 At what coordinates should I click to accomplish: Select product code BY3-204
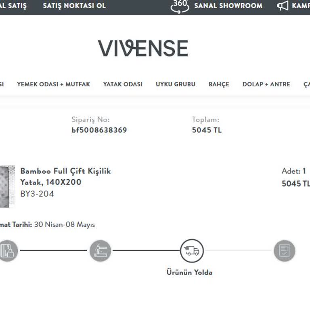[37, 194]
